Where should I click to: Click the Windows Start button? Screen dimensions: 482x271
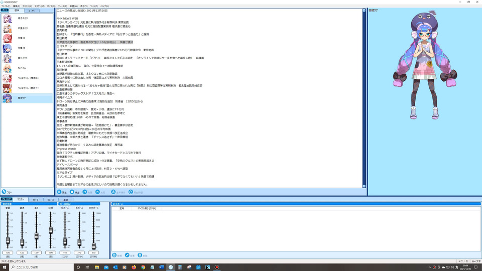point(5,267)
